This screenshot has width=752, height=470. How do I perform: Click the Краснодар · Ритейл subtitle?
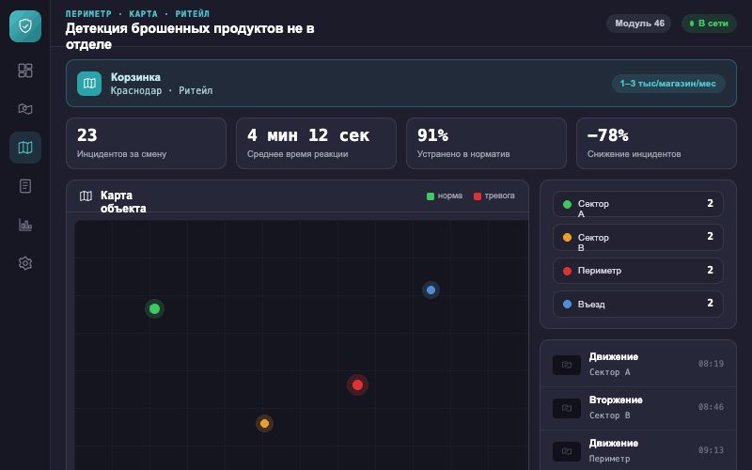[x=162, y=90]
